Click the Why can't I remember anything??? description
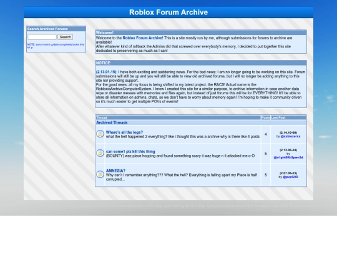 coord(182,177)
